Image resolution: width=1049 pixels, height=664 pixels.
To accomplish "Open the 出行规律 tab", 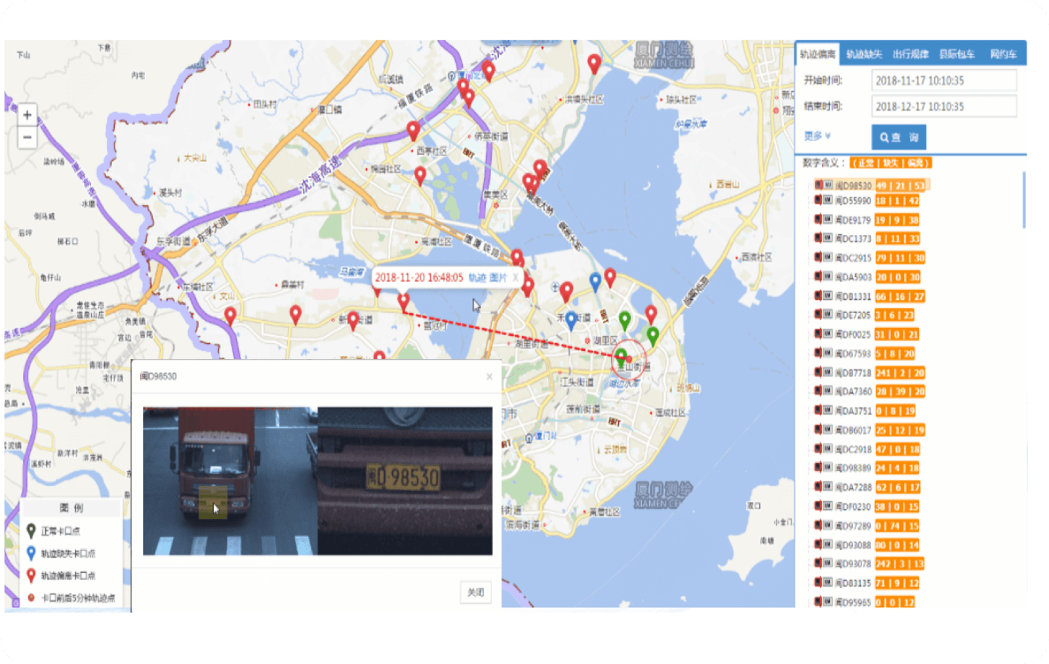I will [x=911, y=54].
